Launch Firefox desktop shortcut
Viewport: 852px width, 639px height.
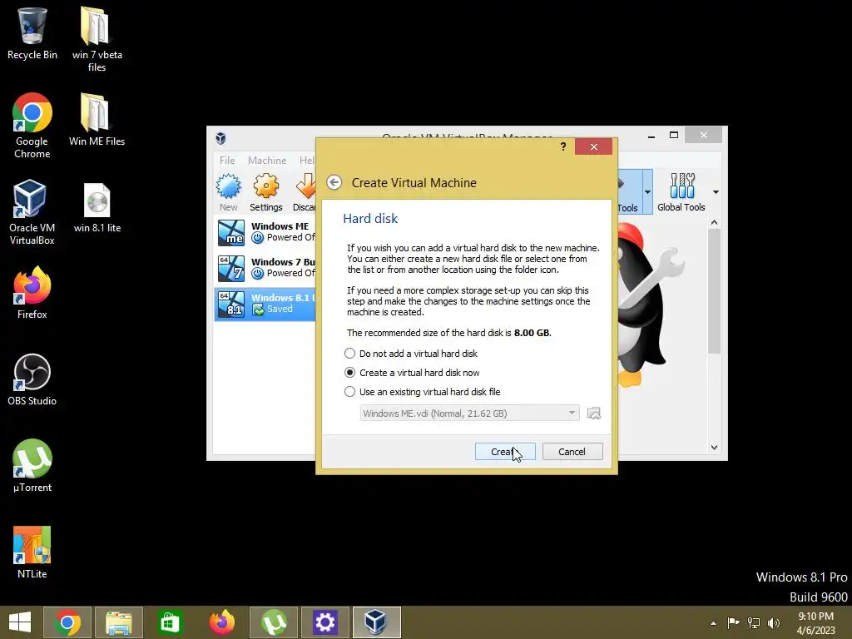click(32, 292)
